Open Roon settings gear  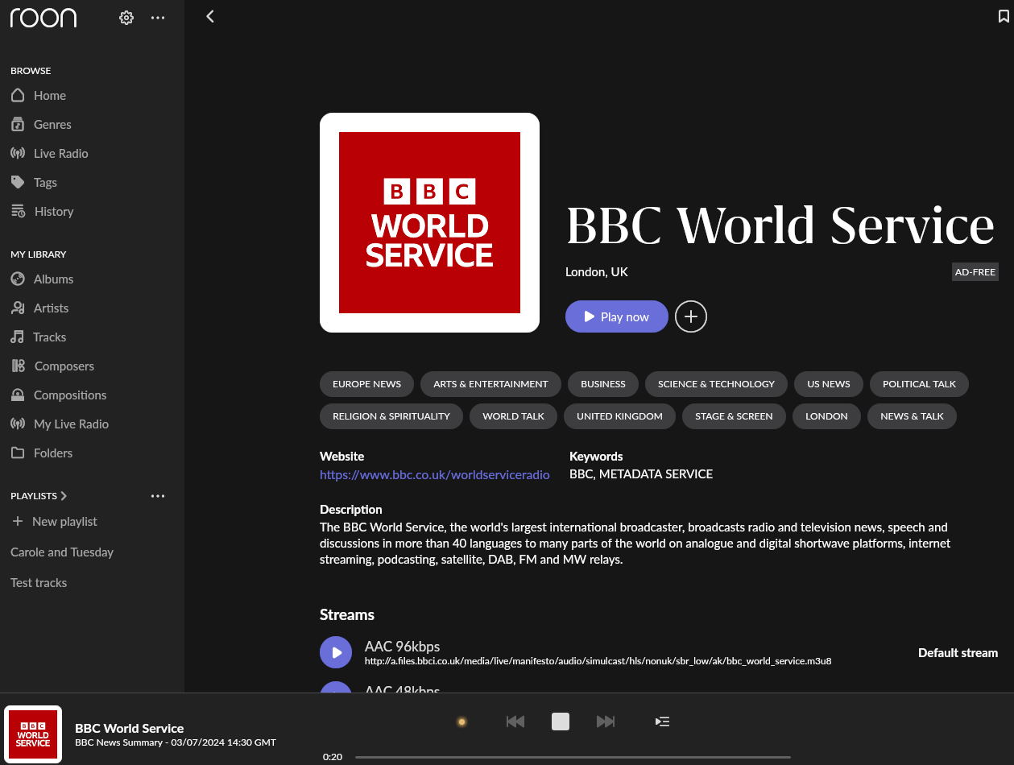[126, 18]
